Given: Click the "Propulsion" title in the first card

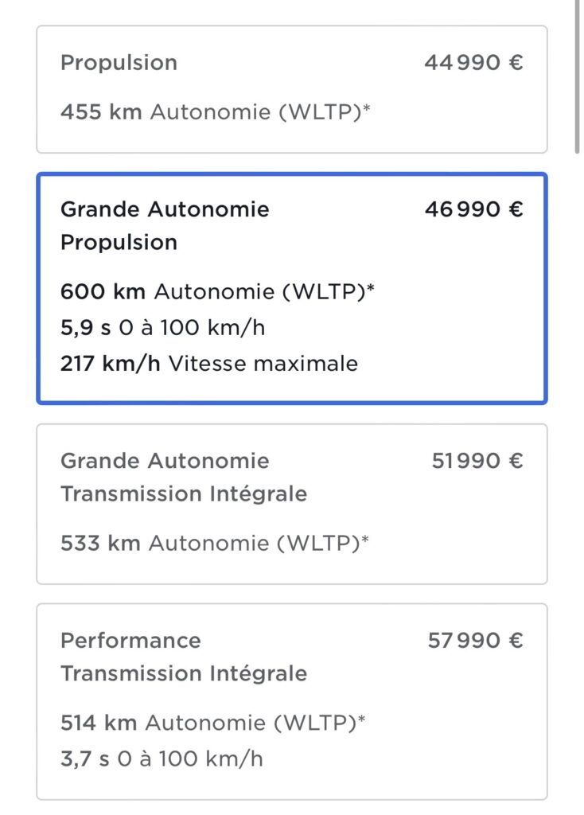Looking at the screenshot, I should 119,63.
